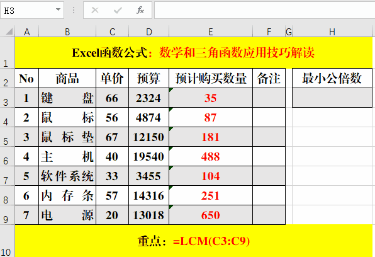Click quantity cell '488'

pyautogui.click(x=211, y=156)
